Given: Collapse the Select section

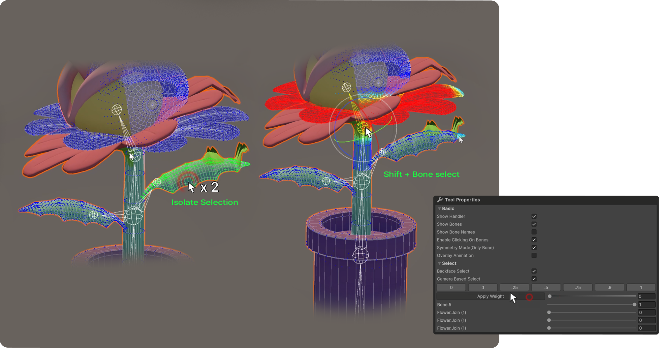Looking at the screenshot, I should pyautogui.click(x=439, y=263).
